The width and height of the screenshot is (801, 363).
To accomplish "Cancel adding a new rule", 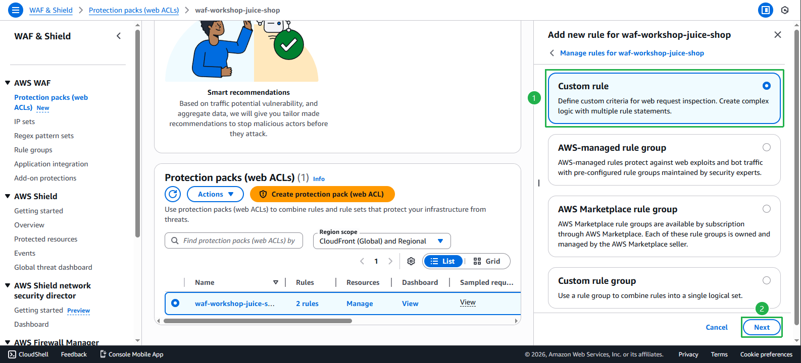I will pyautogui.click(x=717, y=327).
